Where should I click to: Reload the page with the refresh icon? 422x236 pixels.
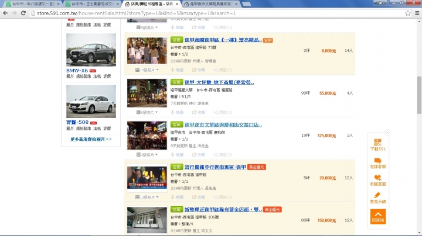(23, 13)
